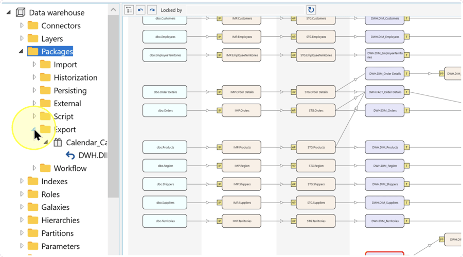Screen dimensions: 463x257
Task: Click IP badge on IMP.EmployeeTerritories node
Action: point(219,55)
